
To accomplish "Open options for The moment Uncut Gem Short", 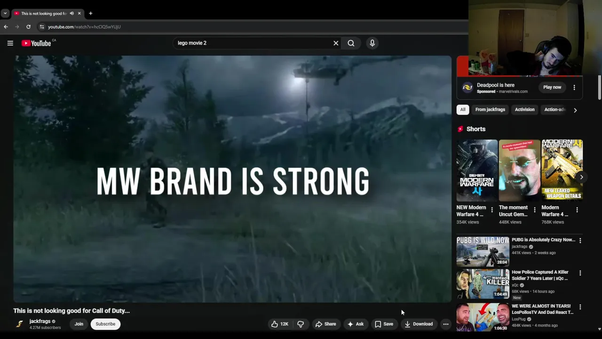I will pos(534,210).
